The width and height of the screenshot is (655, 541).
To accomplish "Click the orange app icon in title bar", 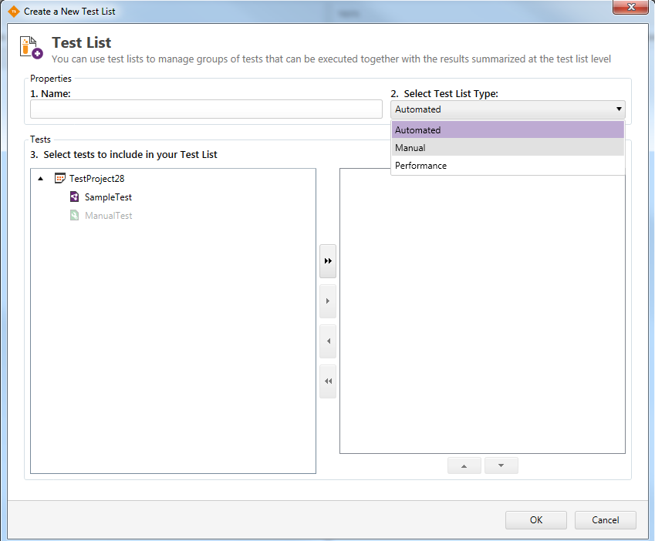I will coord(13,12).
